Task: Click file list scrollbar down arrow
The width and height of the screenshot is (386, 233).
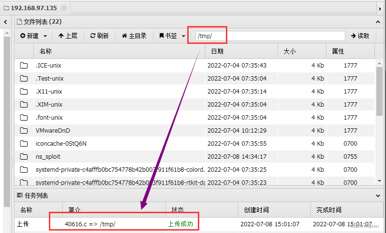Action: point(379,181)
